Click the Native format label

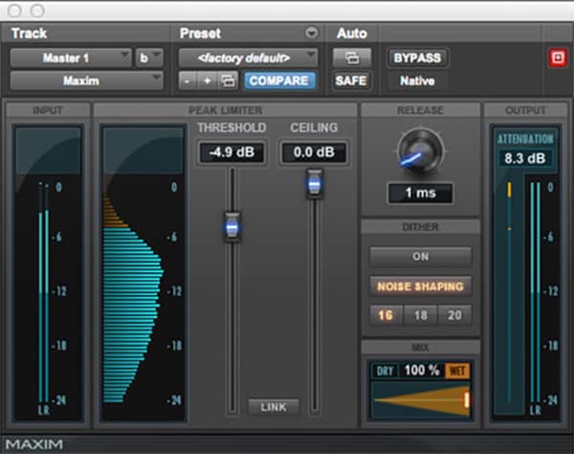point(417,80)
